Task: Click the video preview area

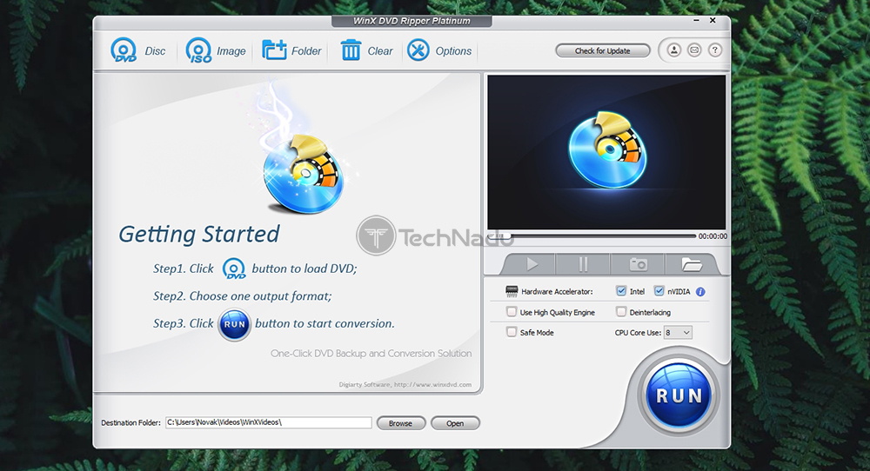Action: [x=606, y=152]
